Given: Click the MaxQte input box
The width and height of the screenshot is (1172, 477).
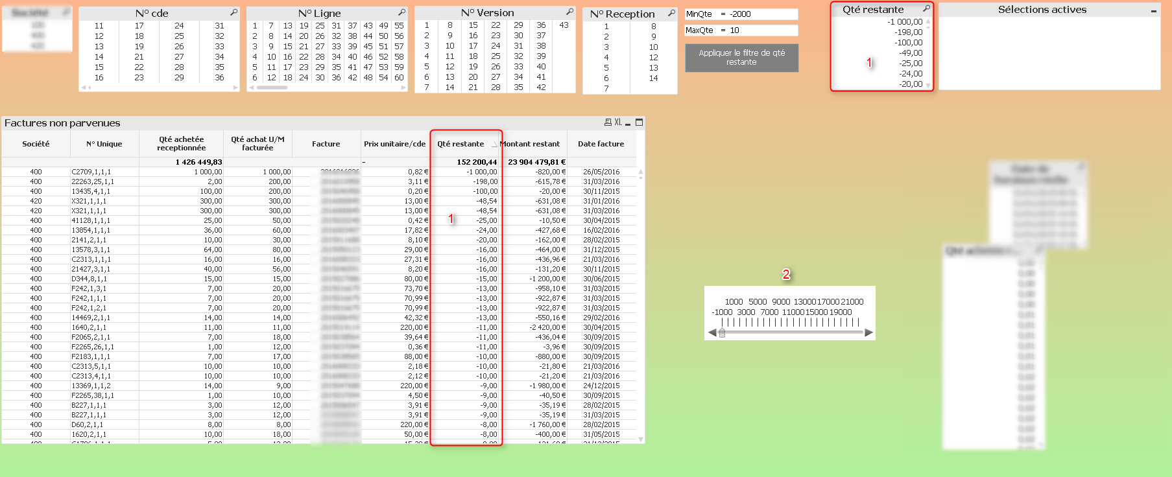Looking at the screenshot, I should click(741, 30).
